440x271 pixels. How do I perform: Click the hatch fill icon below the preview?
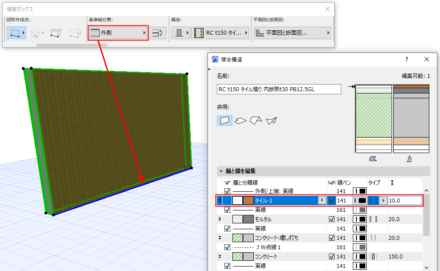point(373,159)
